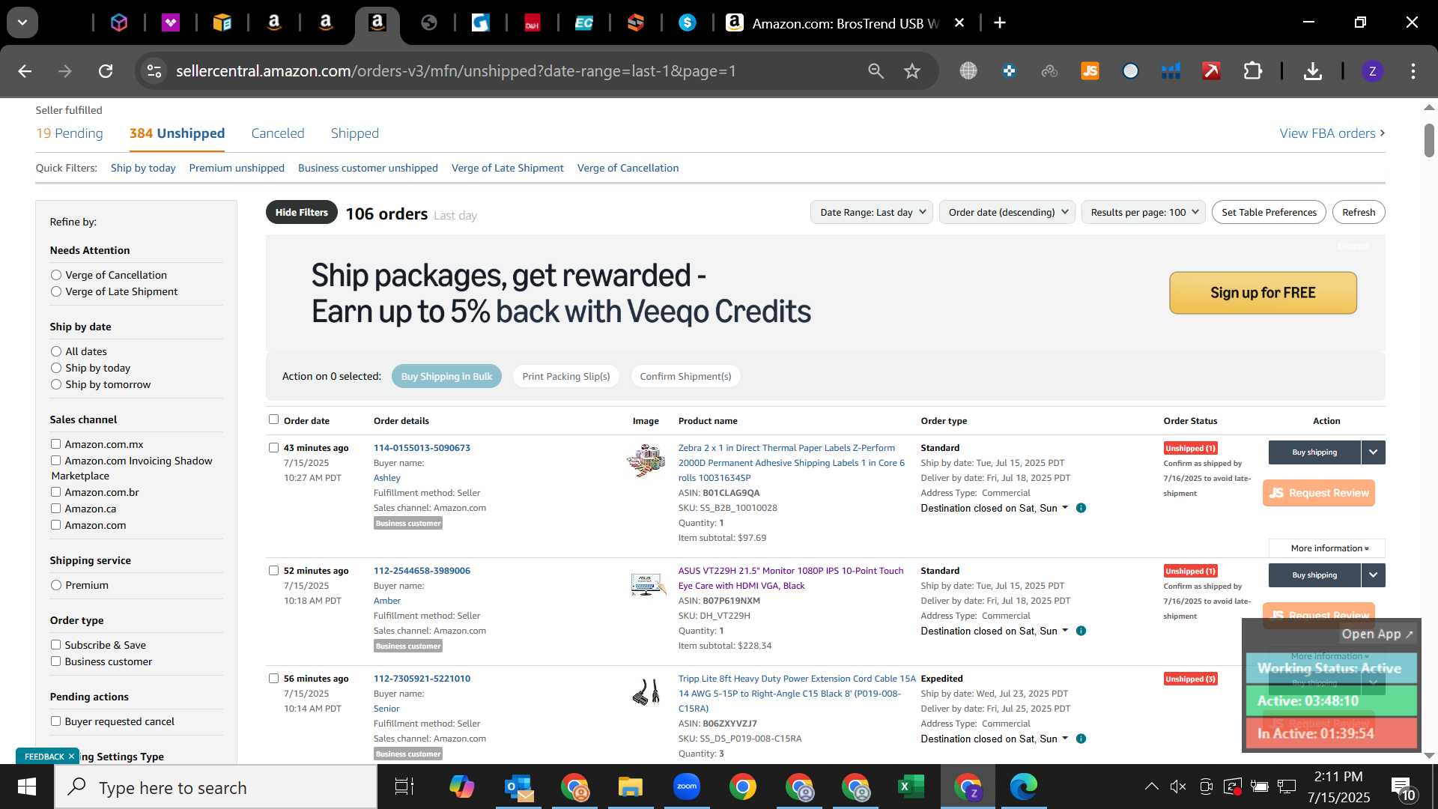Image resolution: width=1438 pixels, height=809 pixels.
Task: Show info icon for Amber order destination
Action: (1081, 631)
